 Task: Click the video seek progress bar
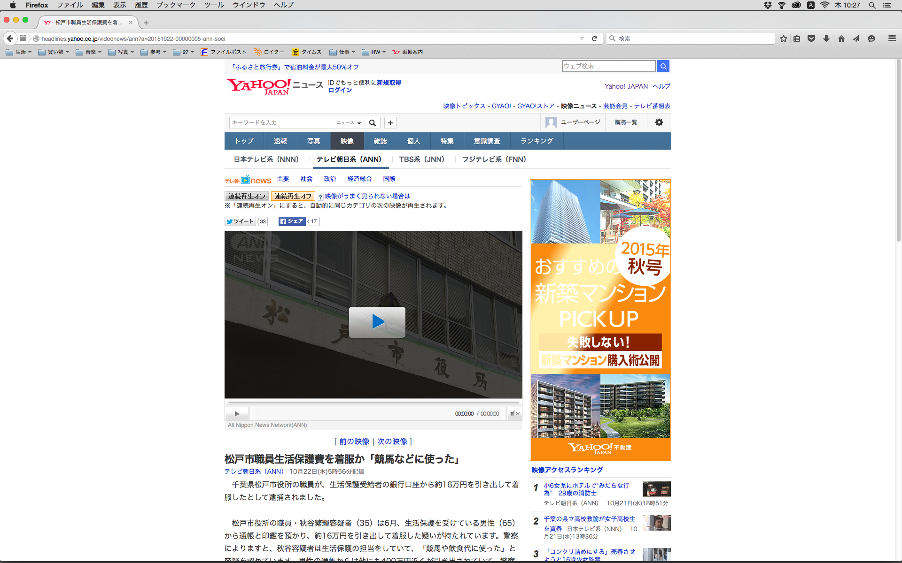point(373,403)
